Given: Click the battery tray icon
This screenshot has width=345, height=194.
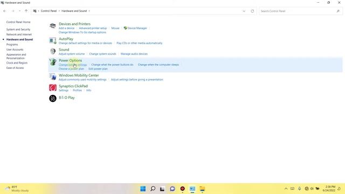Looking at the screenshot, I should (318, 189).
